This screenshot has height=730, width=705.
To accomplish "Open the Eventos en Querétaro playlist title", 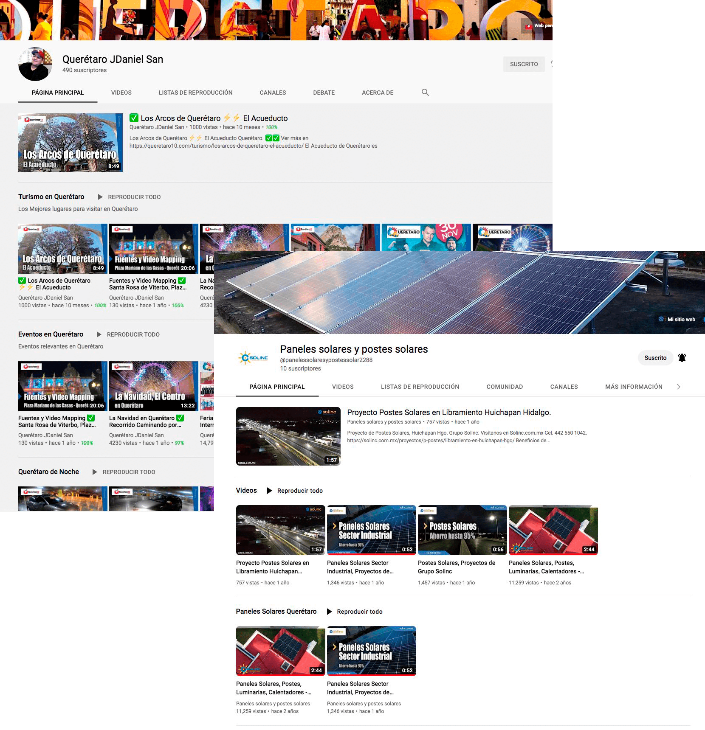I will pyautogui.click(x=51, y=334).
